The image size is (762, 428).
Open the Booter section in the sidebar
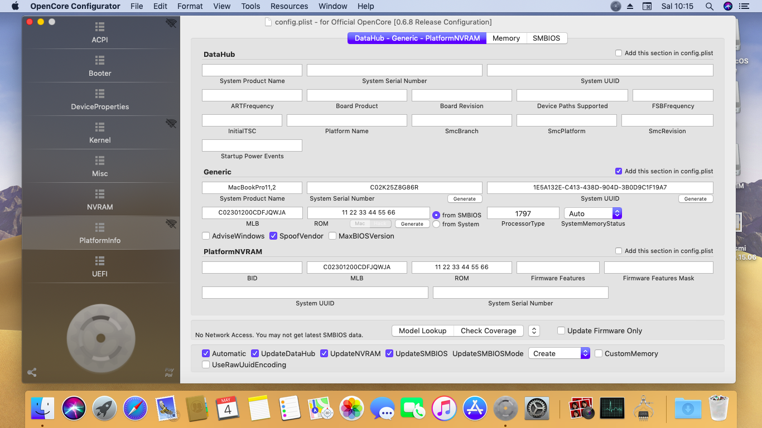click(x=100, y=66)
